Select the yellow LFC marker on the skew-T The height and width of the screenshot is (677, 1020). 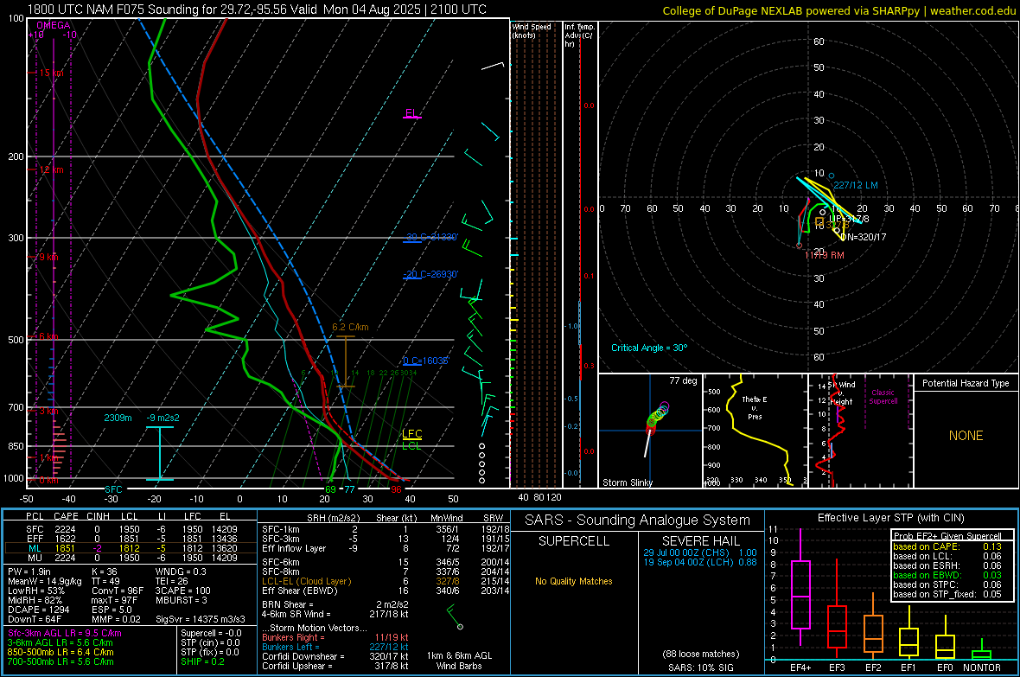tap(411, 434)
